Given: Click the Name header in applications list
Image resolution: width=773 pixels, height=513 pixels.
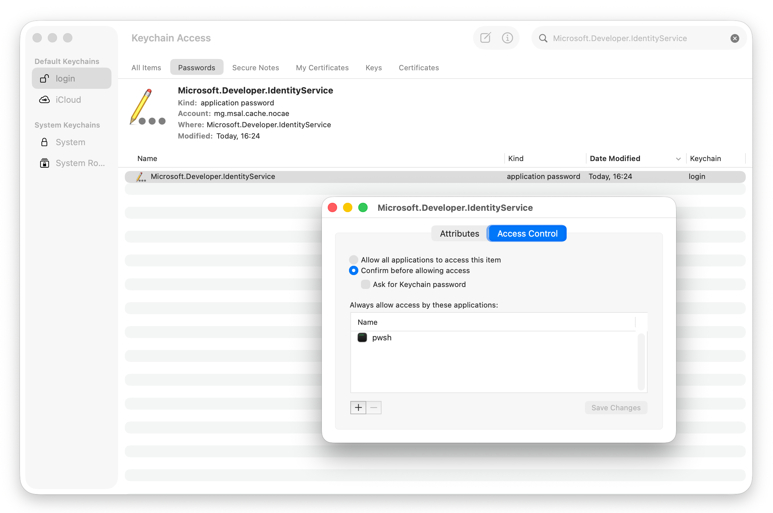Looking at the screenshot, I should 367,322.
